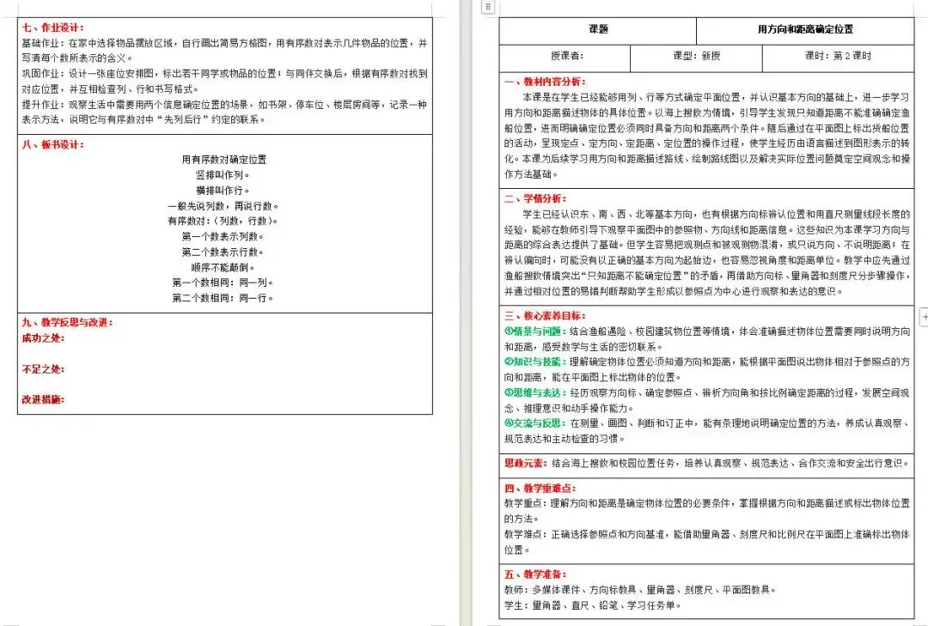Image resolution: width=928 pixels, height=626 pixels.
Task: Click the heading 九、教学反思与改进
Action: (67, 322)
